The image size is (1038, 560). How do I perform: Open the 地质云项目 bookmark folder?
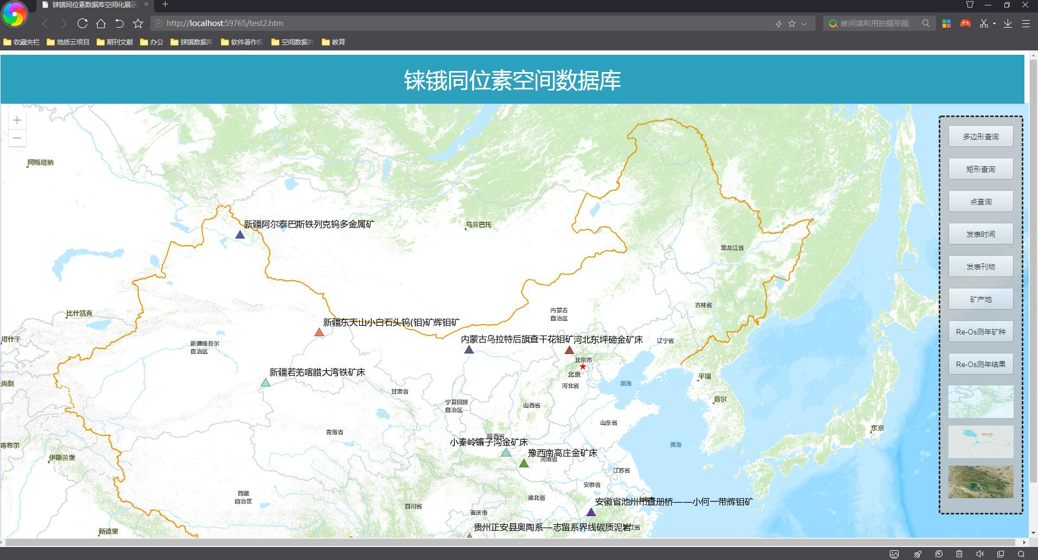pyautogui.click(x=68, y=42)
